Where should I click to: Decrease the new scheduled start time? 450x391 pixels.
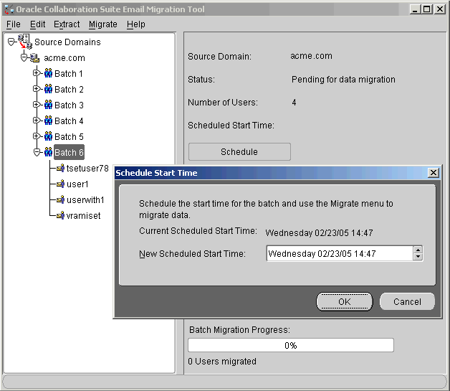click(418, 257)
